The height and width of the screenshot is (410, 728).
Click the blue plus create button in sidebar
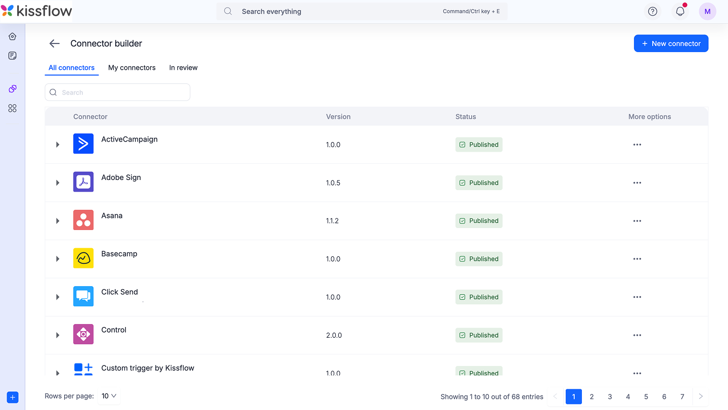[x=13, y=397]
